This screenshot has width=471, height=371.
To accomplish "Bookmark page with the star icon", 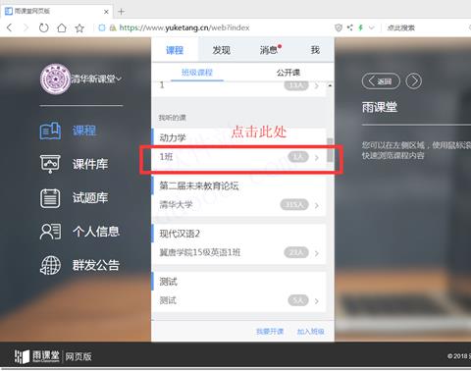I will 79,28.
